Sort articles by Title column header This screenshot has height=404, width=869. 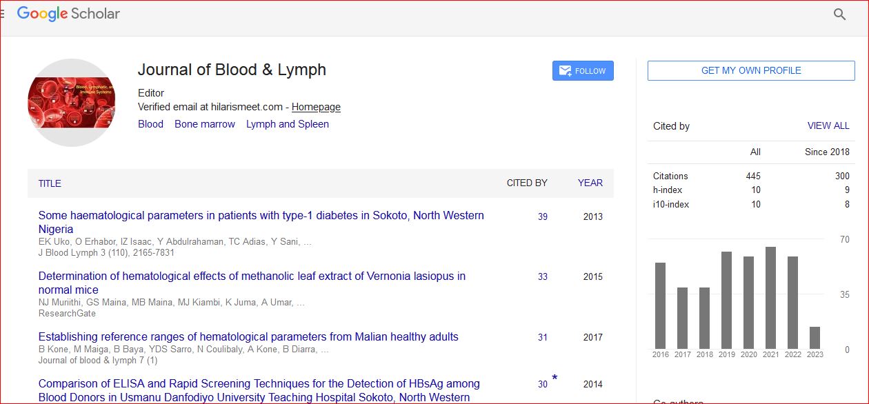point(50,183)
